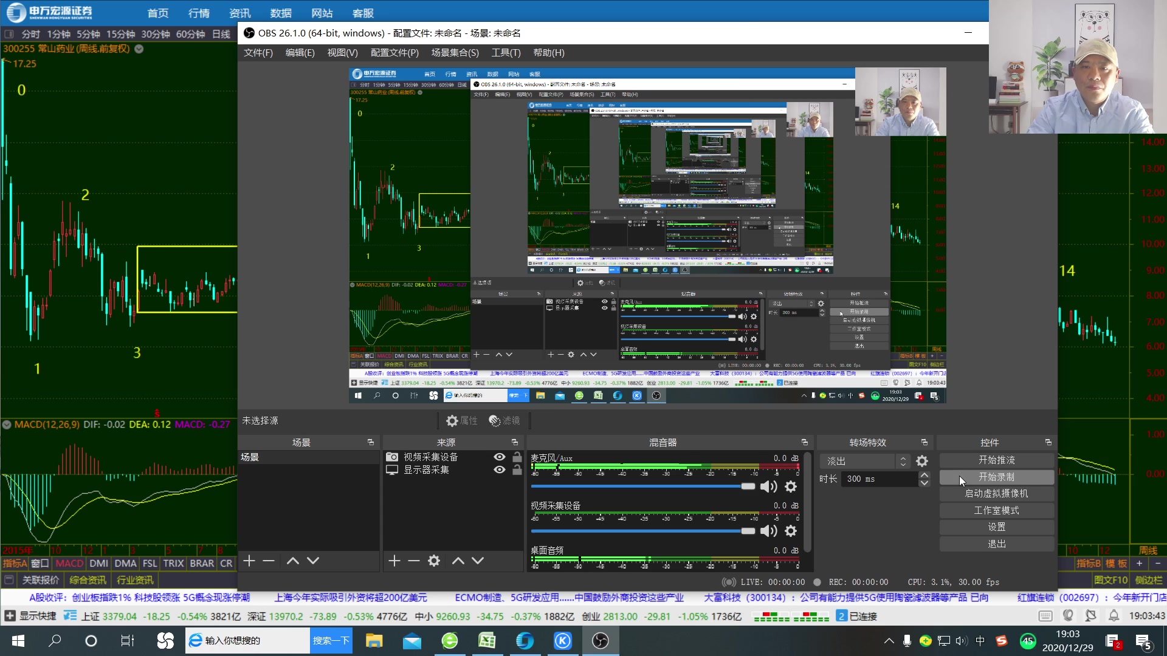Open notification center icon in taskbar

(1143, 640)
